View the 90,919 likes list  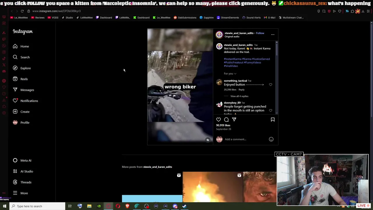[x=223, y=125]
